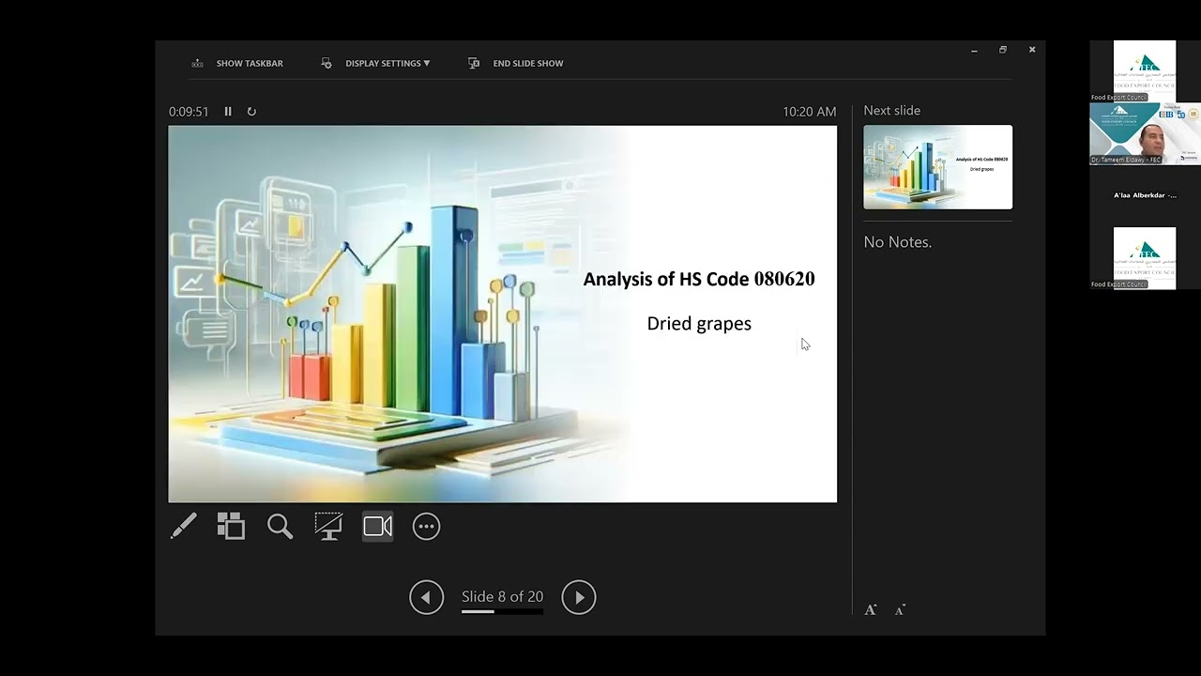Image resolution: width=1201 pixels, height=676 pixels.
Task: Advance to the next slide arrow
Action: pos(579,597)
